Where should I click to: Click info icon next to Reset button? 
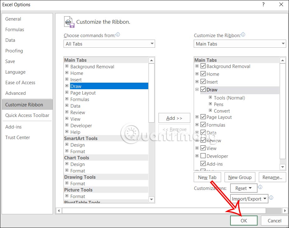click(x=260, y=187)
